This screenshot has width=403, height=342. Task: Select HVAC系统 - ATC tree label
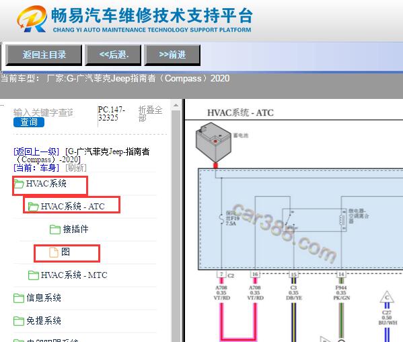73,207
